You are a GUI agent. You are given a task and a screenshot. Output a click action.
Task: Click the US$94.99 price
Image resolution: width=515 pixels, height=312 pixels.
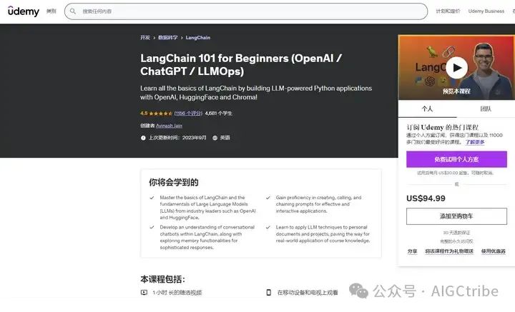click(x=426, y=198)
